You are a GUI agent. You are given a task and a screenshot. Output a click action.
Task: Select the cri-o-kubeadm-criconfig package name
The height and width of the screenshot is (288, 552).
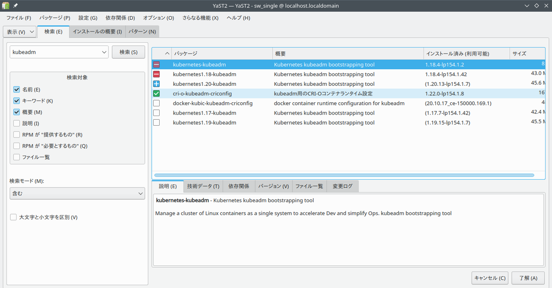(x=202, y=94)
